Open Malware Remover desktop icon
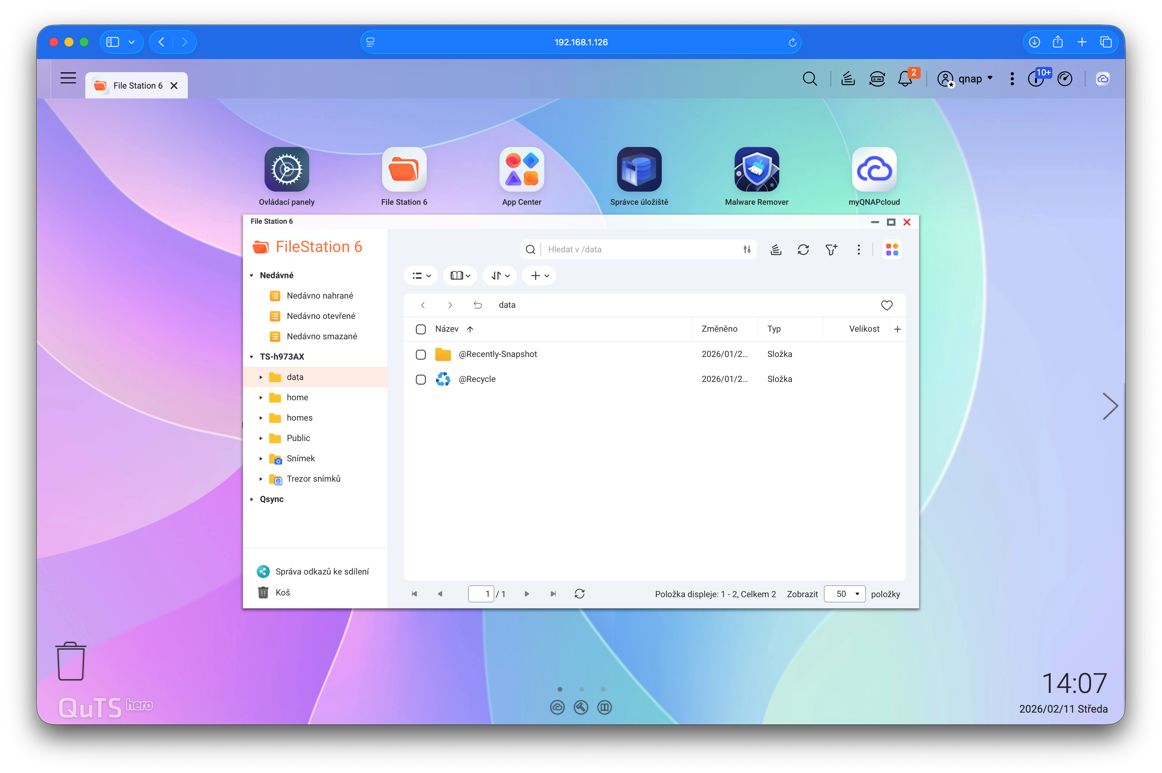 coord(756,170)
